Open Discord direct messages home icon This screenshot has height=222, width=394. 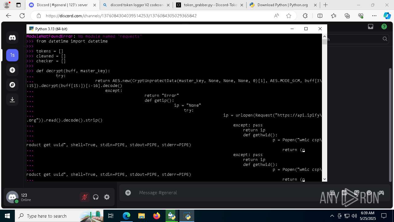(12, 38)
